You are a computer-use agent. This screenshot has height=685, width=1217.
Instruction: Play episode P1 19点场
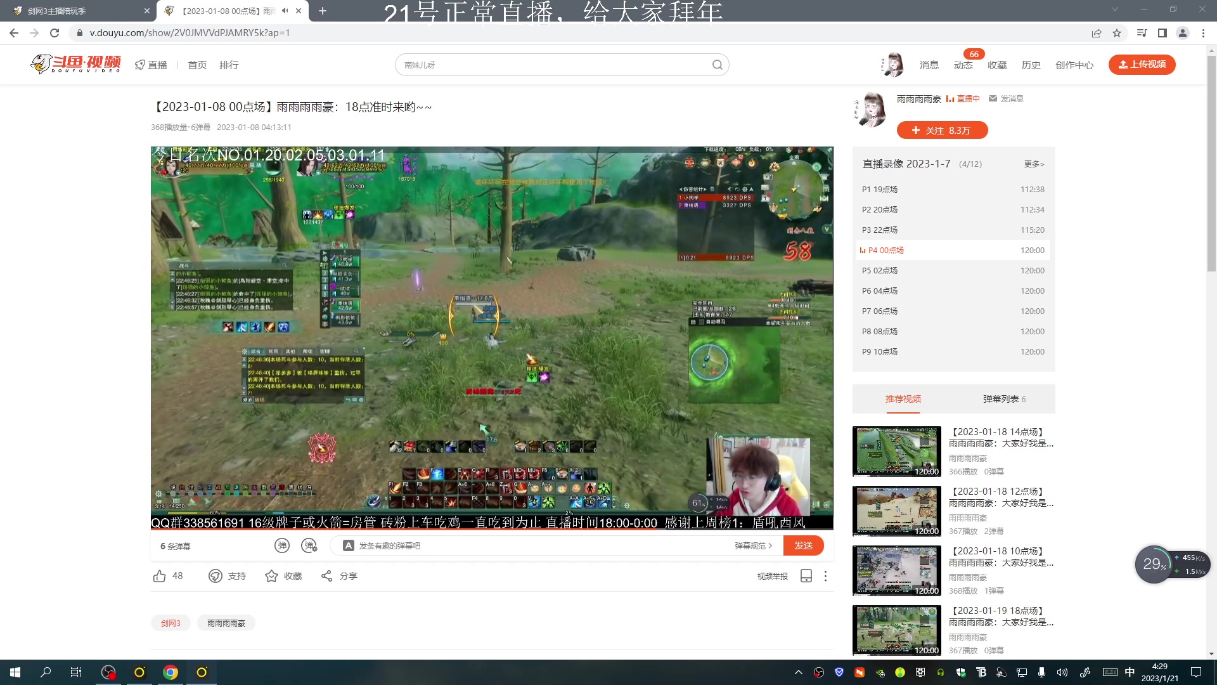[953, 189]
